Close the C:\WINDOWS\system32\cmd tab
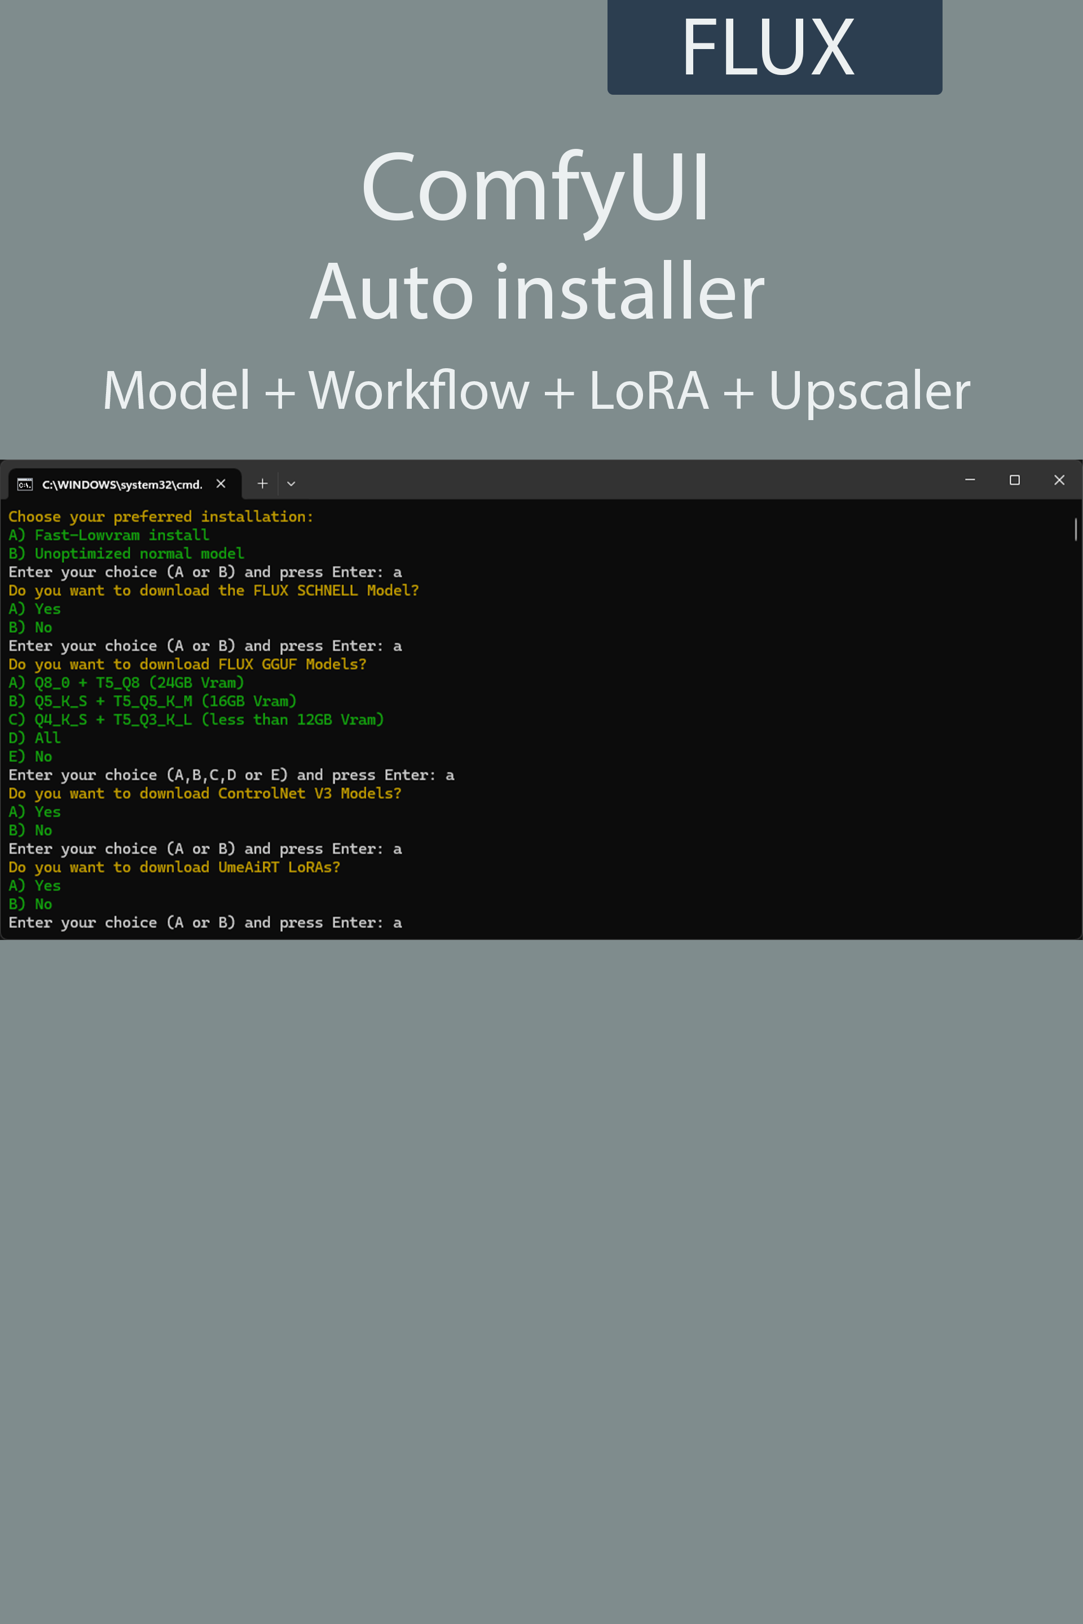Viewport: 1083px width, 1624px height. 221,484
